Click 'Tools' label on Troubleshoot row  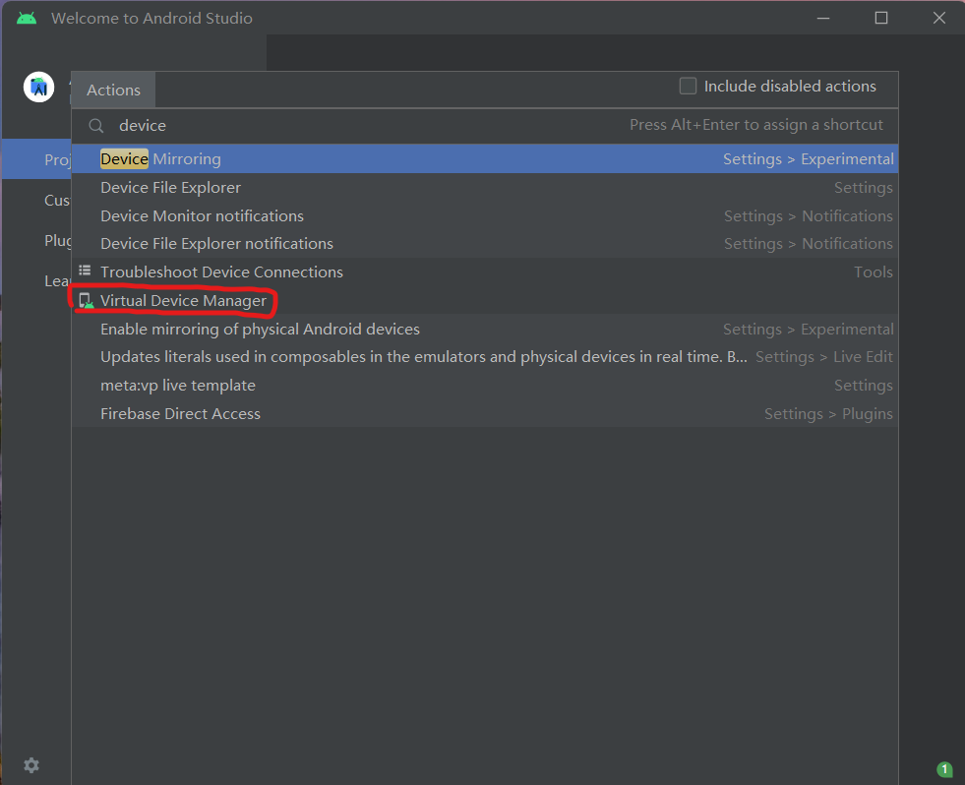point(873,272)
